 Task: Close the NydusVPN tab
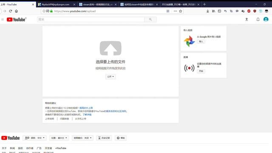point(74,5)
